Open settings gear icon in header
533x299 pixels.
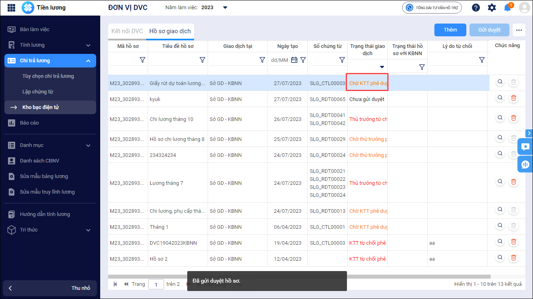492,8
